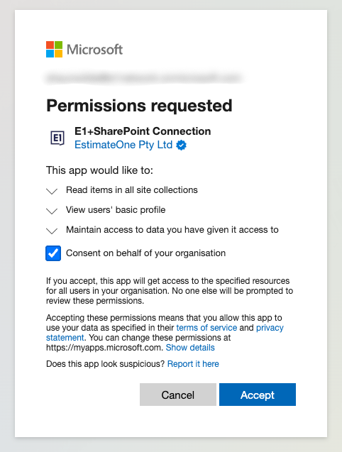Click the 'Consent on behalf' label text
This screenshot has height=452, width=342.
(x=145, y=253)
